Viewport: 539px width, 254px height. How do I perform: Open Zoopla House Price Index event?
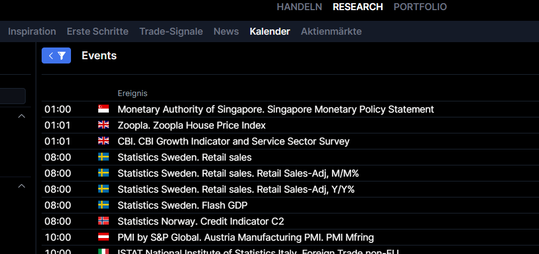(192, 125)
